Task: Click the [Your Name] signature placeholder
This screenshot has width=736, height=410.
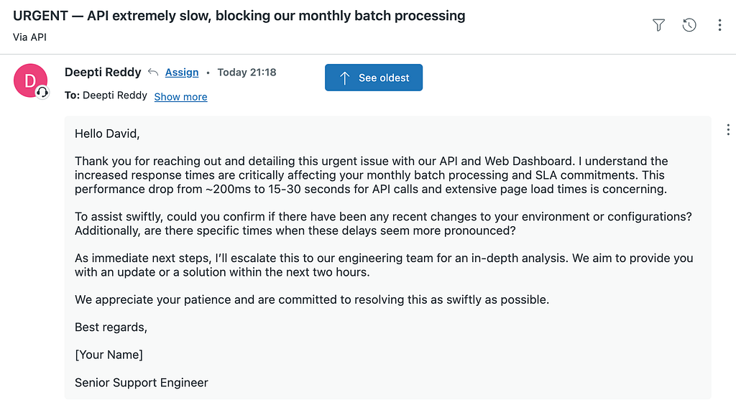Action: coord(109,355)
